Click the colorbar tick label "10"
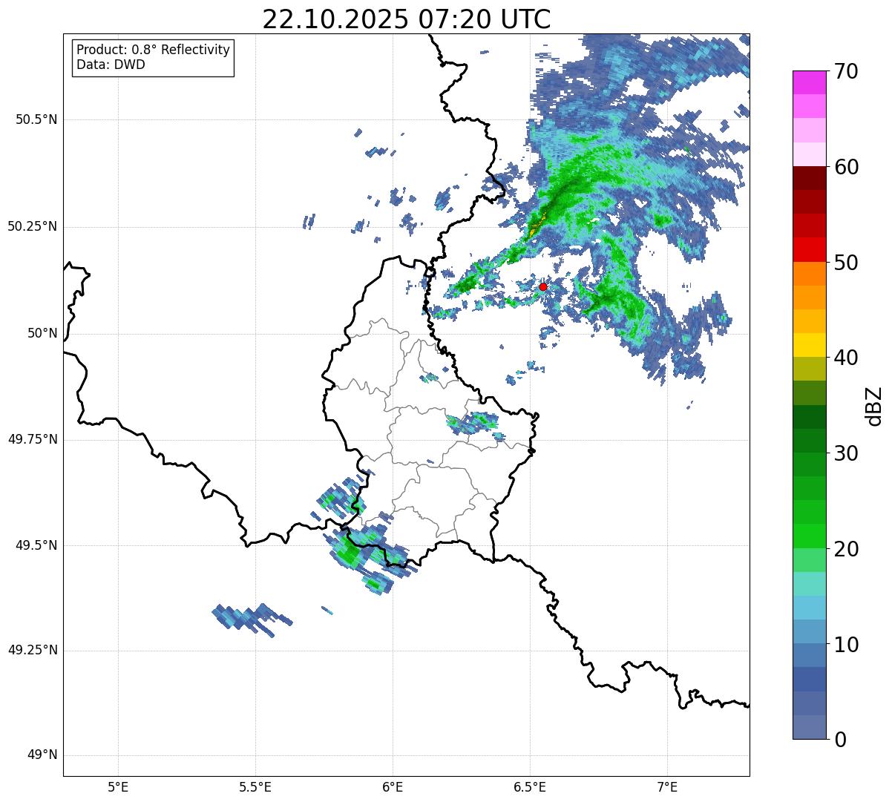The image size is (892, 802). click(846, 644)
